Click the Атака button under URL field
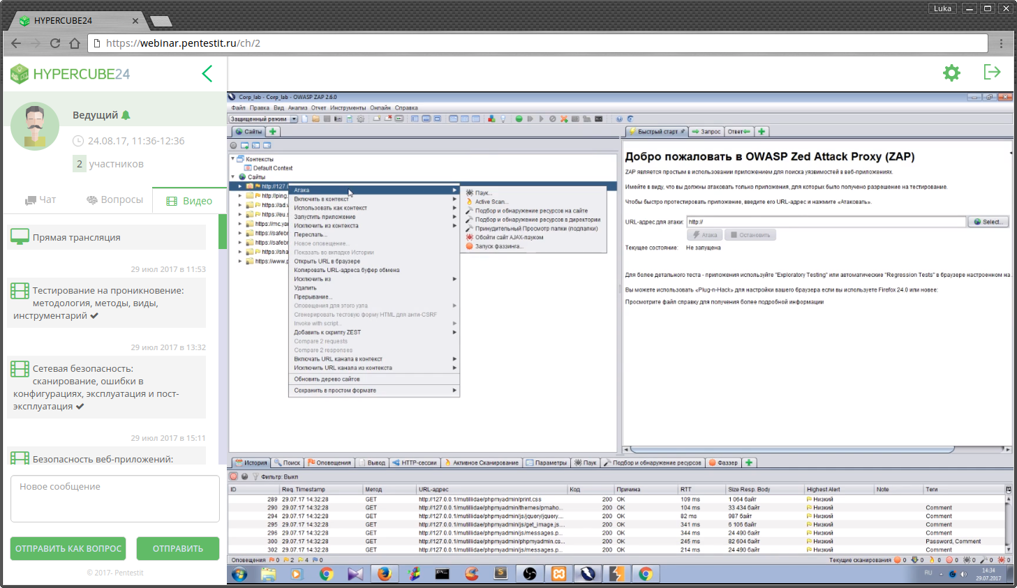 (704, 235)
